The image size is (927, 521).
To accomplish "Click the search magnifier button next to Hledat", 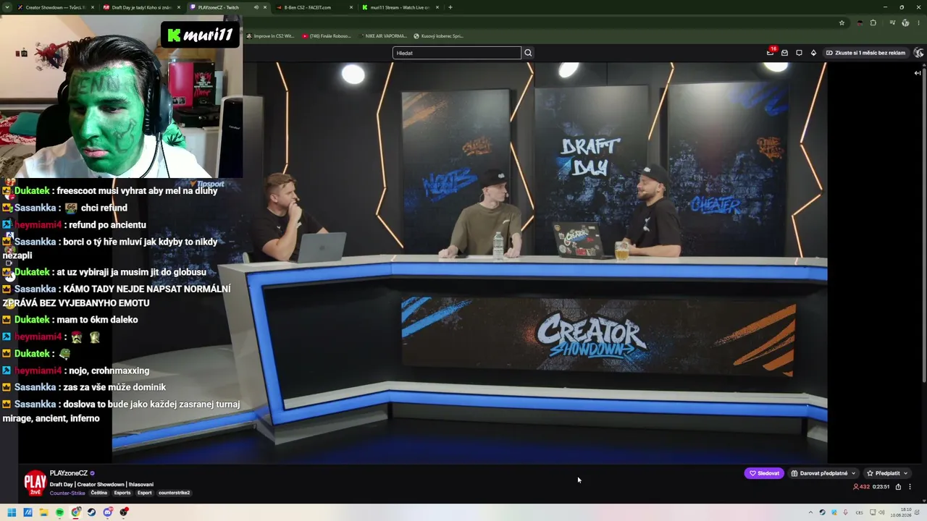I will coord(528,53).
